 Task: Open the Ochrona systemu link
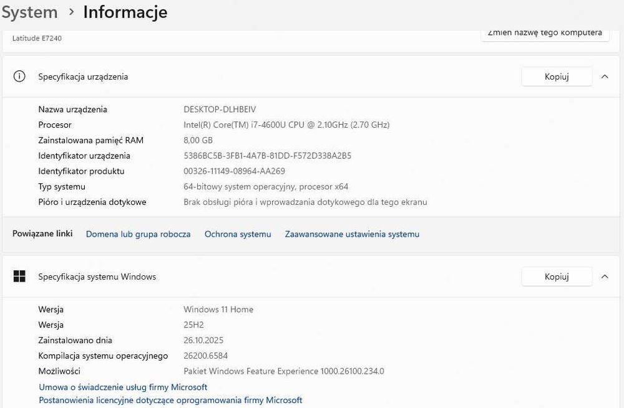point(238,234)
